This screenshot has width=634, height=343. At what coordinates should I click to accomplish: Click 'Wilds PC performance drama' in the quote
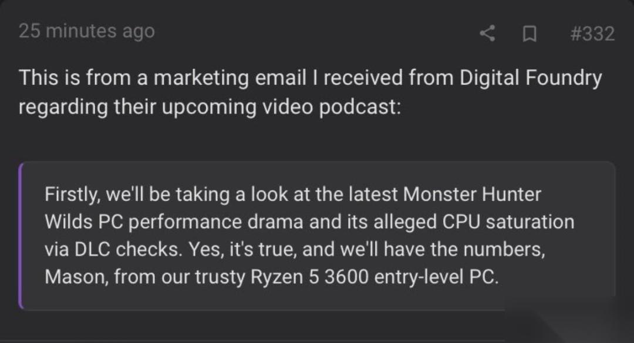point(174,222)
